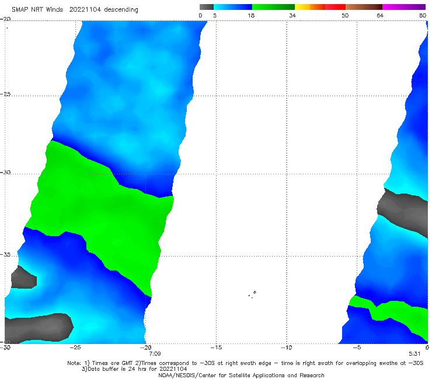Image resolution: width=432 pixels, height=379 pixels.
Task: Click the longitude label '-5'
Action: [x=357, y=348]
